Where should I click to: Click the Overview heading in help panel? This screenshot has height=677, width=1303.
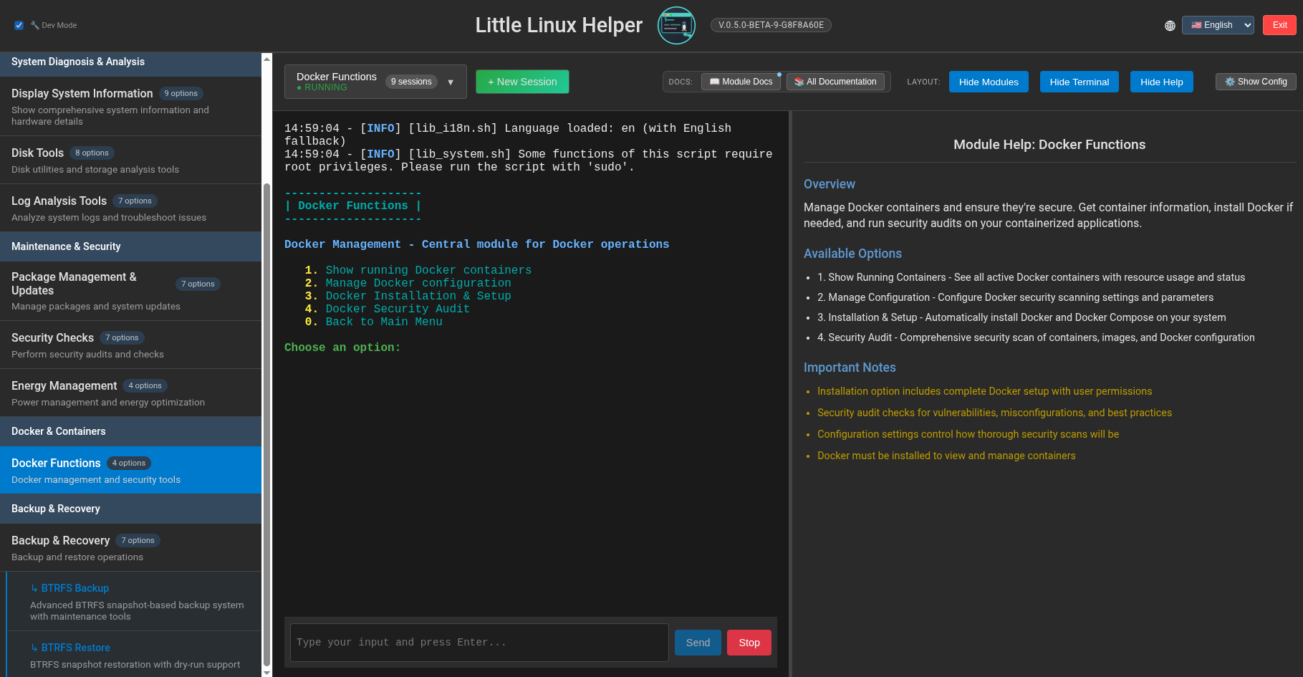(830, 184)
